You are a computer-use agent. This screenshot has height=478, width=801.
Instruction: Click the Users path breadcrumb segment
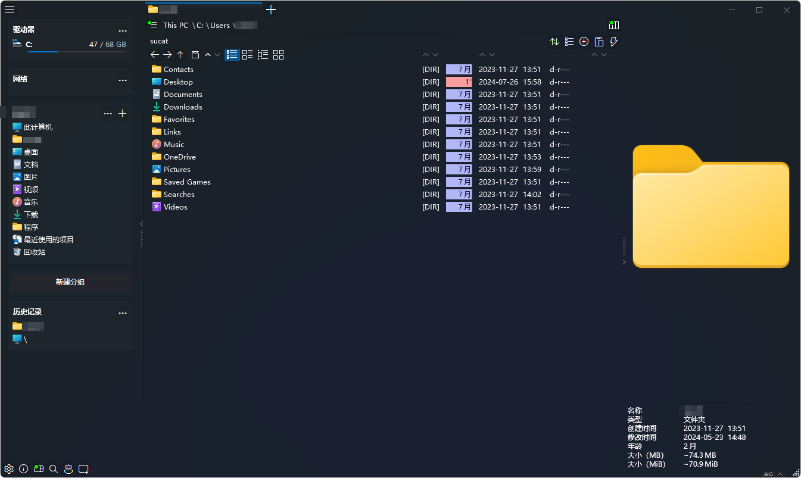220,25
